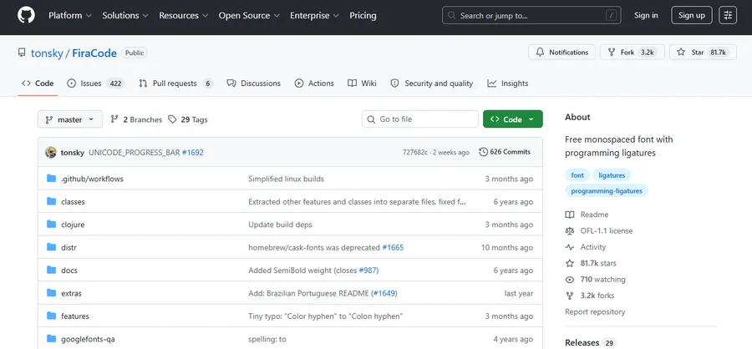Viewport: 752px width, 349px height.
Task: Open the Solutions menu
Action: click(x=125, y=15)
